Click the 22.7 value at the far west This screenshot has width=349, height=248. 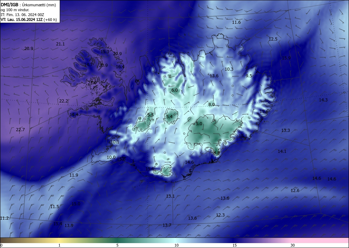pyautogui.click(x=20, y=129)
